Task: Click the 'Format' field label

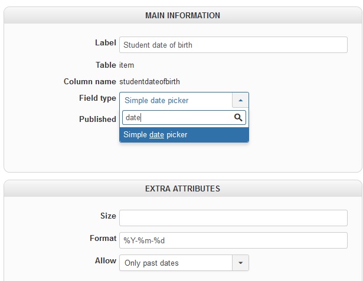Action: pyautogui.click(x=103, y=238)
